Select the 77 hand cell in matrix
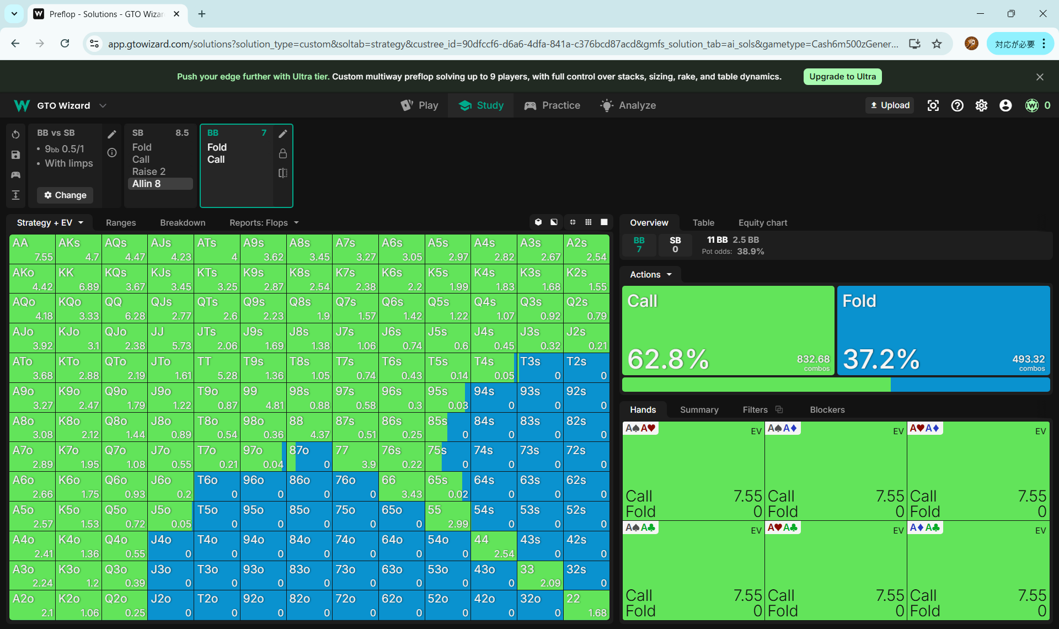 [x=356, y=457]
